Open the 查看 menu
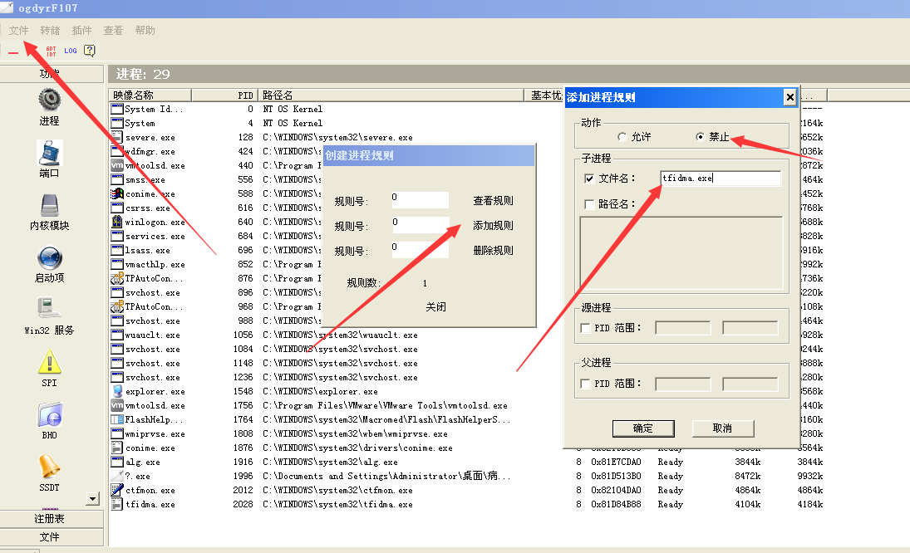This screenshot has height=553, width=910. (112, 30)
